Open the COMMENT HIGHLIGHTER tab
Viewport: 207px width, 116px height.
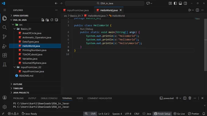pos(100,98)
